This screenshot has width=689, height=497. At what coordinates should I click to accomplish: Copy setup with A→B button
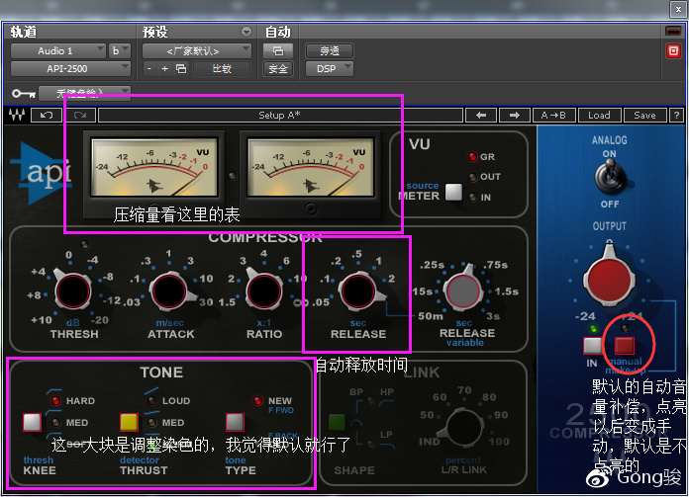click(553, 116)
